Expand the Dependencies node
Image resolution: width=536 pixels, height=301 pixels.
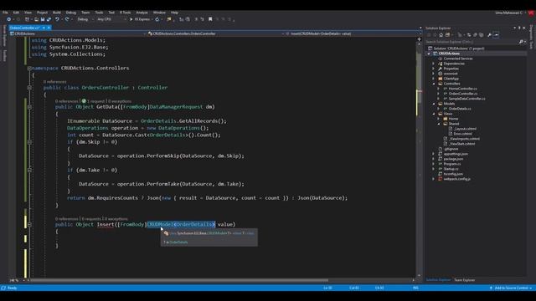click(x=434, y=64)
